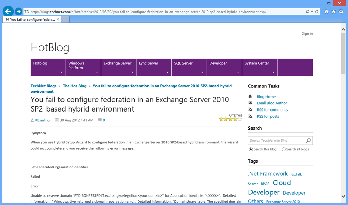Viewport: 348px width, 205px height.
Task: Click the TN site icon in address bar
Action: coord(27,11)
